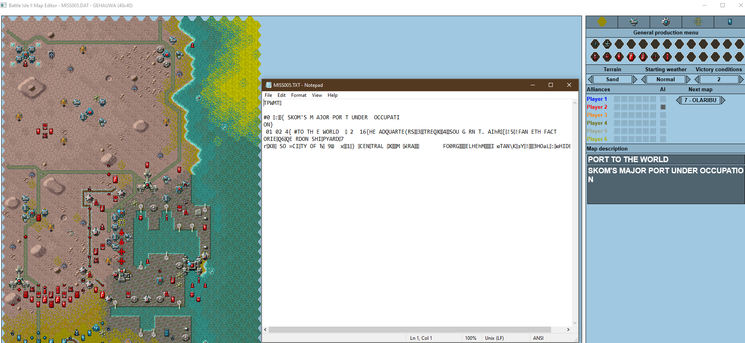Toggle first alliance box in Player 1 row
The width and height of the screenshot is (745, 343).
(617, 99)
